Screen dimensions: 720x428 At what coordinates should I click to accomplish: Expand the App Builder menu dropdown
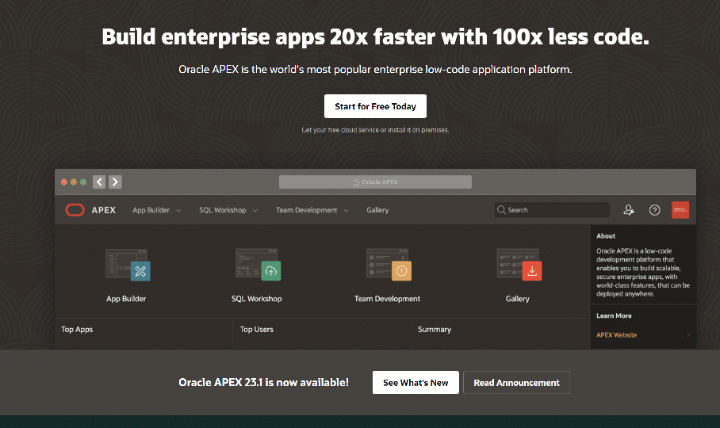click(156, 210)
